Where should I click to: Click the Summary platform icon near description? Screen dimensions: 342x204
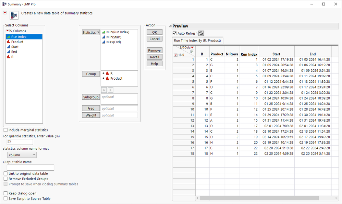pyautogui.click(x=14, y=15)
